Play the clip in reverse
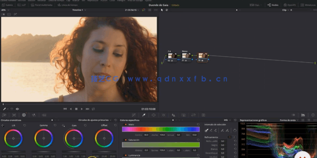The height and width of the screenshot is (158, 317). coord(71,109)
